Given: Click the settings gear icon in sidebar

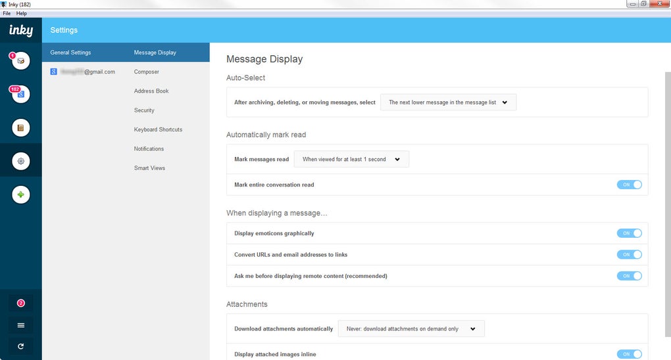Looking at the screenshot, I should tap(21, 161).
